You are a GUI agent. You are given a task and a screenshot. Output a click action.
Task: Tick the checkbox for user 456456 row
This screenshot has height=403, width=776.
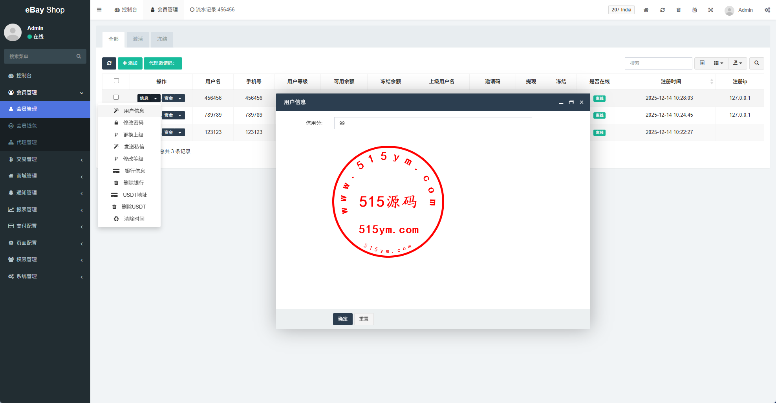coord(116,97)
